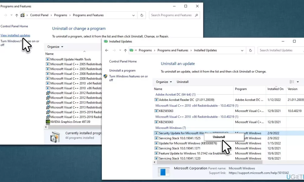Click the Microsoft Corporation details pane icon

[x=164, y=172]
